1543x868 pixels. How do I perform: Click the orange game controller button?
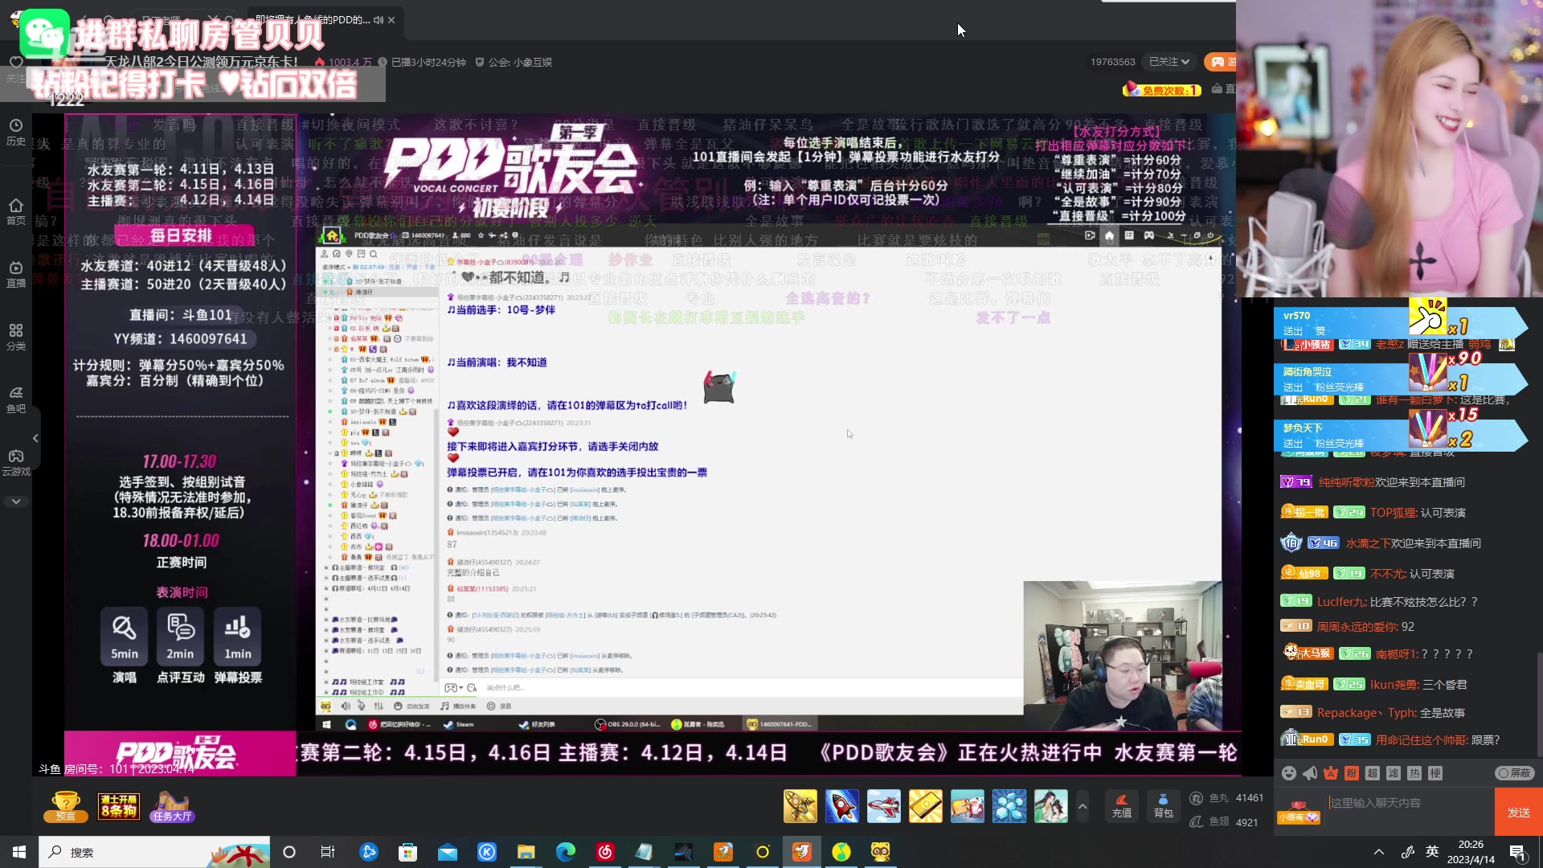1222,62
